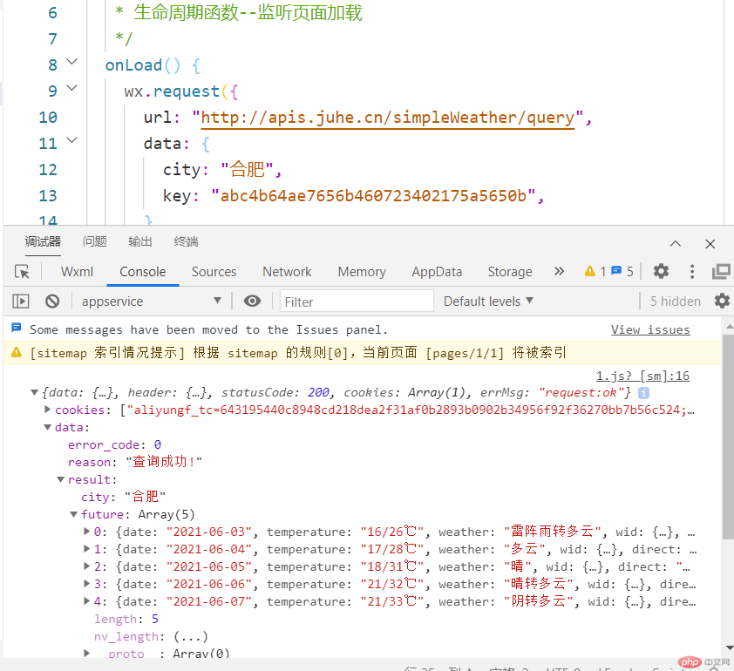Image resolution: width=734 pixels, height=671 pixels.
Task: Select the element inspector arrow icon
Action: tap(22, 271)
